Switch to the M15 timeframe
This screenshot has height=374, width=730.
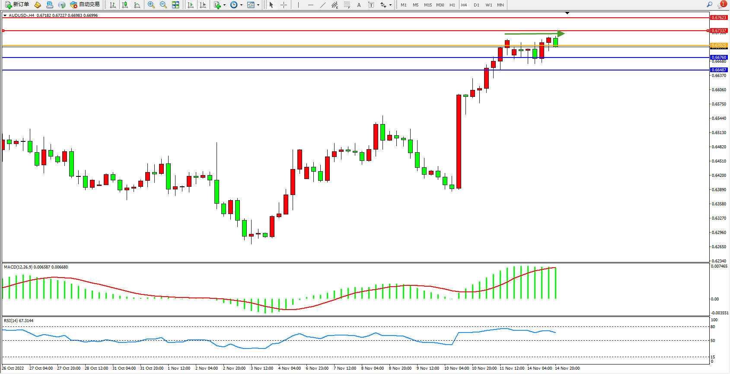[x=428, y=5]
